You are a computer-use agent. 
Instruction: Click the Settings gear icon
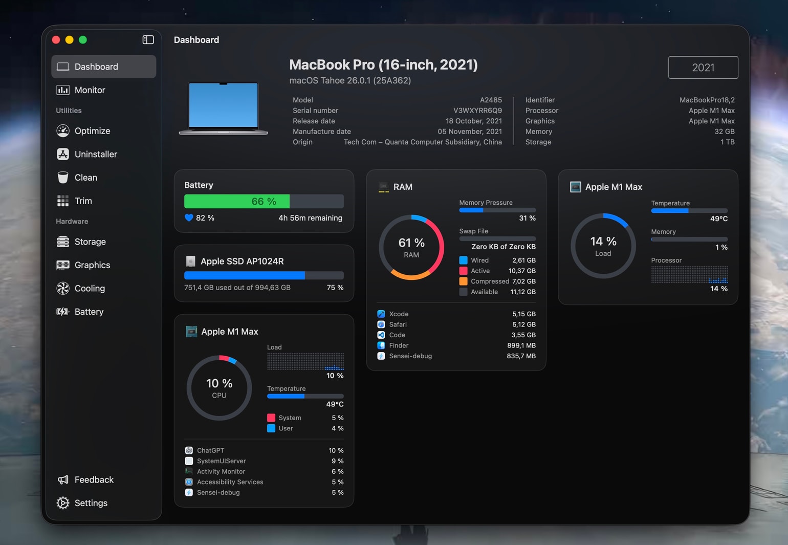click(x=63, y=503)
